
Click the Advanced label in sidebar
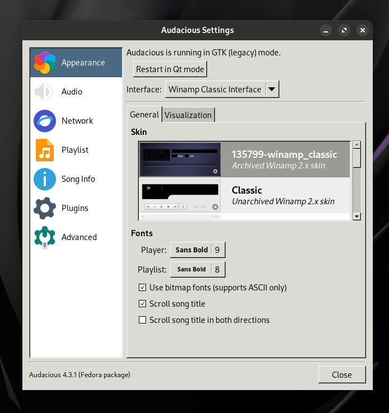tap(79, 237)
